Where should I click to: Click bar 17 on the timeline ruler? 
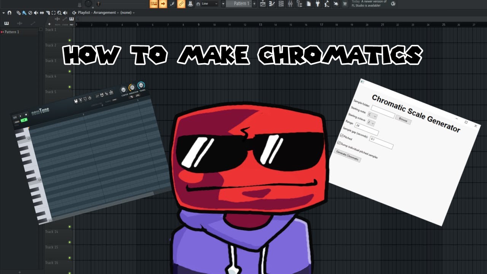point(321,24)
